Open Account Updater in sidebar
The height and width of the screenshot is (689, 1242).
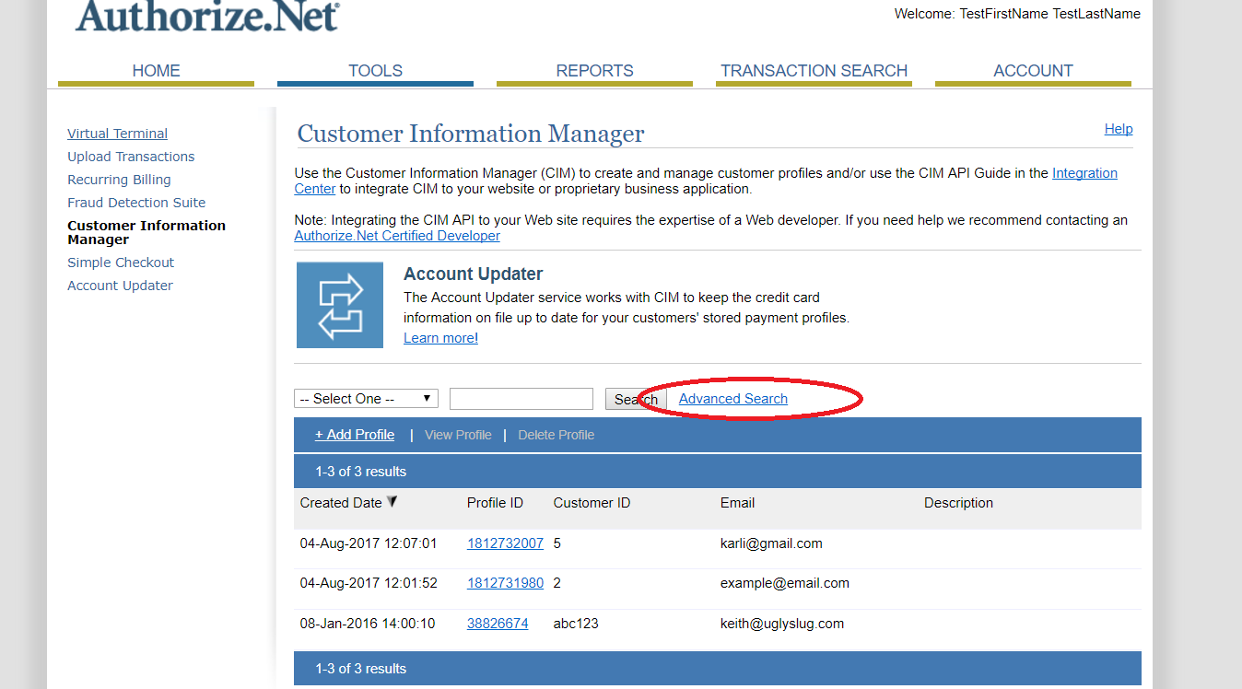click(x=120, y=286)
